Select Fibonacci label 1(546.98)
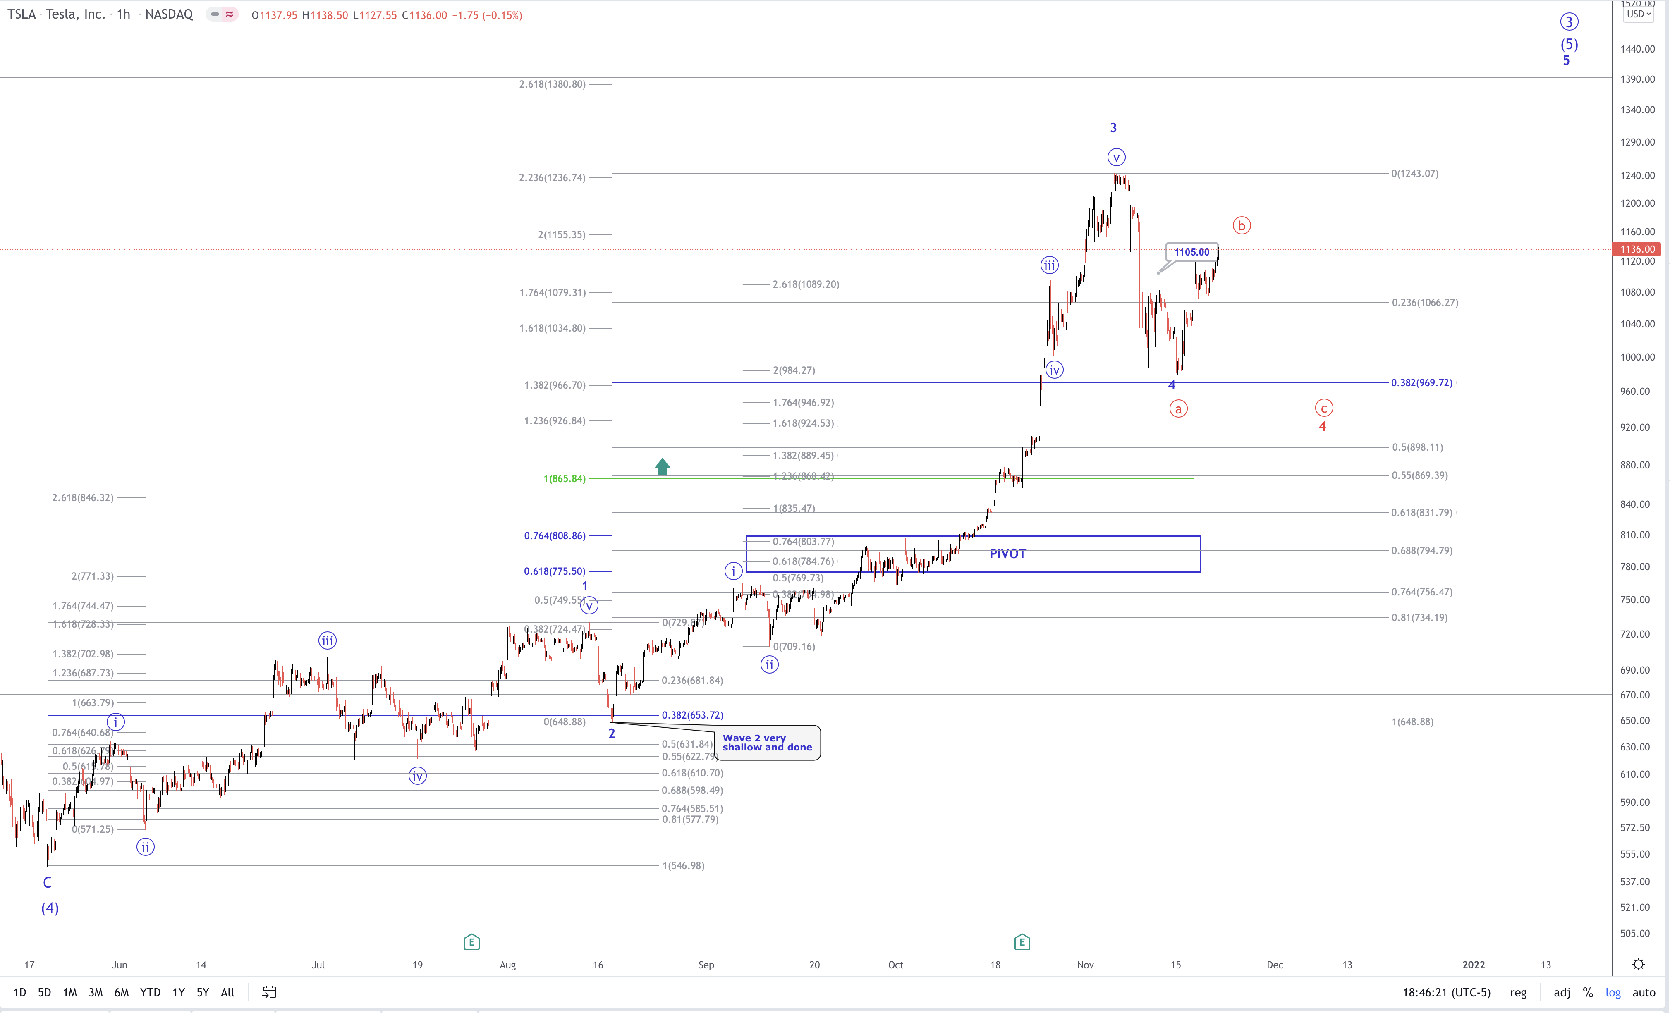This screenshot has height=1013, width=1670. point(683,865)
